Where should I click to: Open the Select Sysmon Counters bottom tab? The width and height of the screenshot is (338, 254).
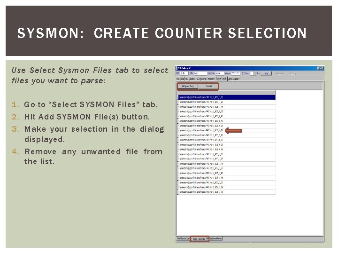coord(183,238)
